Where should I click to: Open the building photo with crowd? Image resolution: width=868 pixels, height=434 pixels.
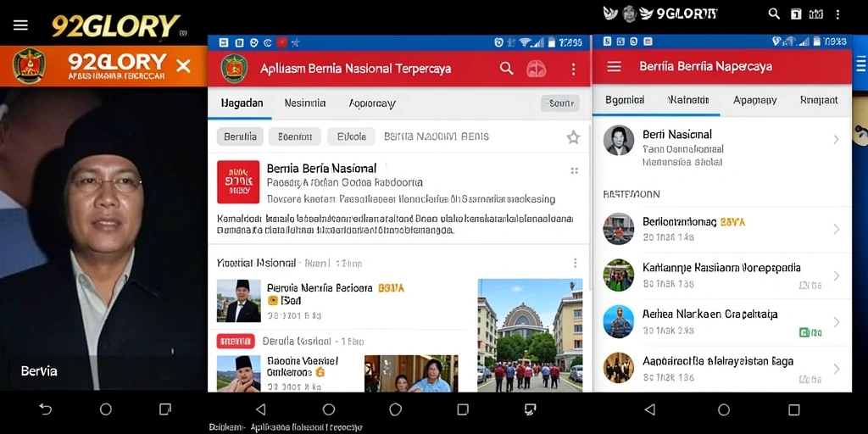pos(530,335)
